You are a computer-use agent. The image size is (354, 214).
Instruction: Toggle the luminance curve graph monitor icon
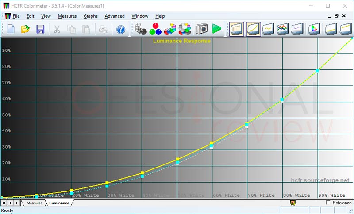pos(253,29)
